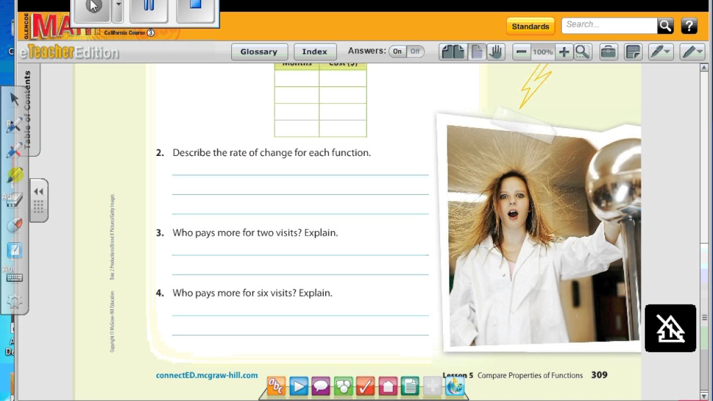
Task: Open the red checkmark assessment resource
Action: (365, 386)
